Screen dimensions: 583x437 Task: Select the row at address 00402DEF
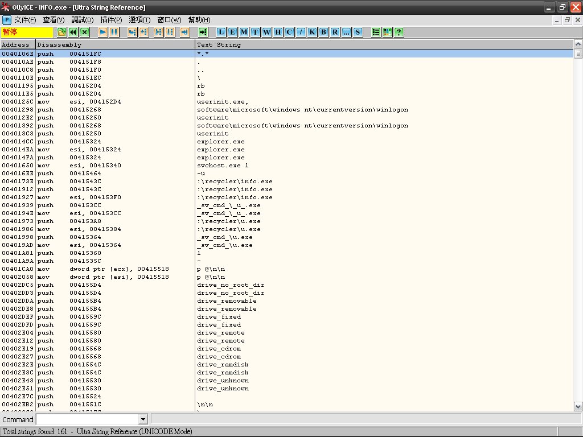(x=287, y=317)
